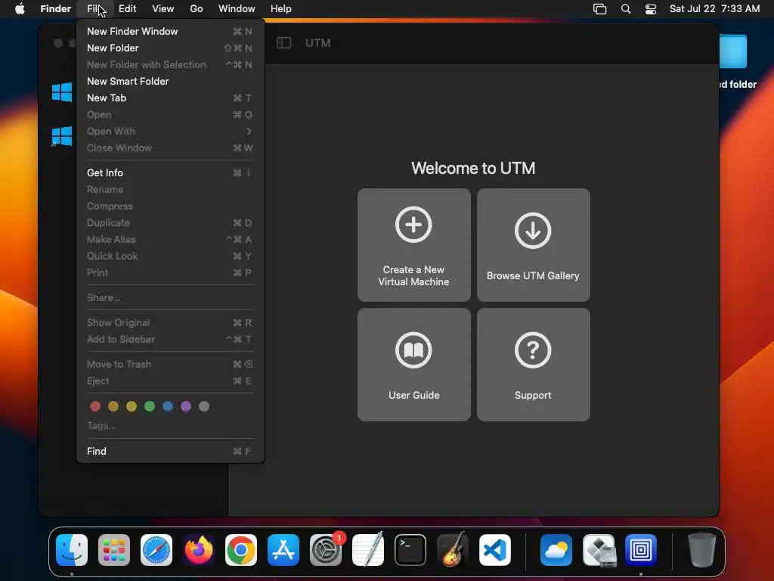Image resolution: width=774 pixels, height=581 pixels.
Task: Expand the Open With submenu arrow
Action: 249,132
